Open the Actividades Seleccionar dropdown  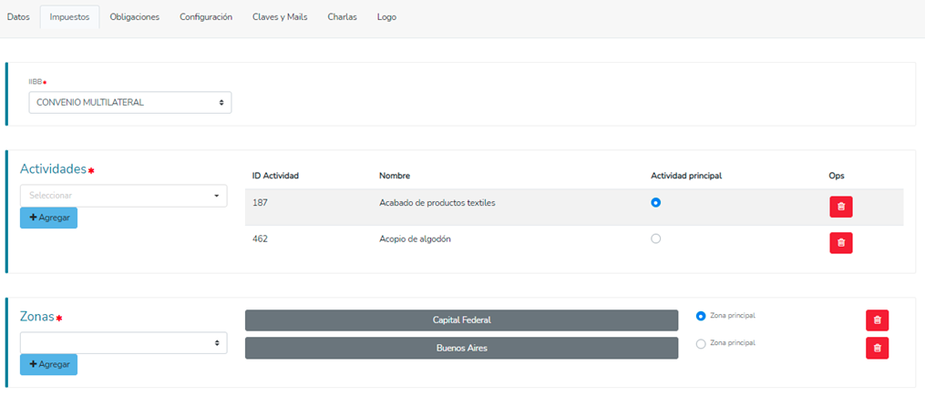123,195
